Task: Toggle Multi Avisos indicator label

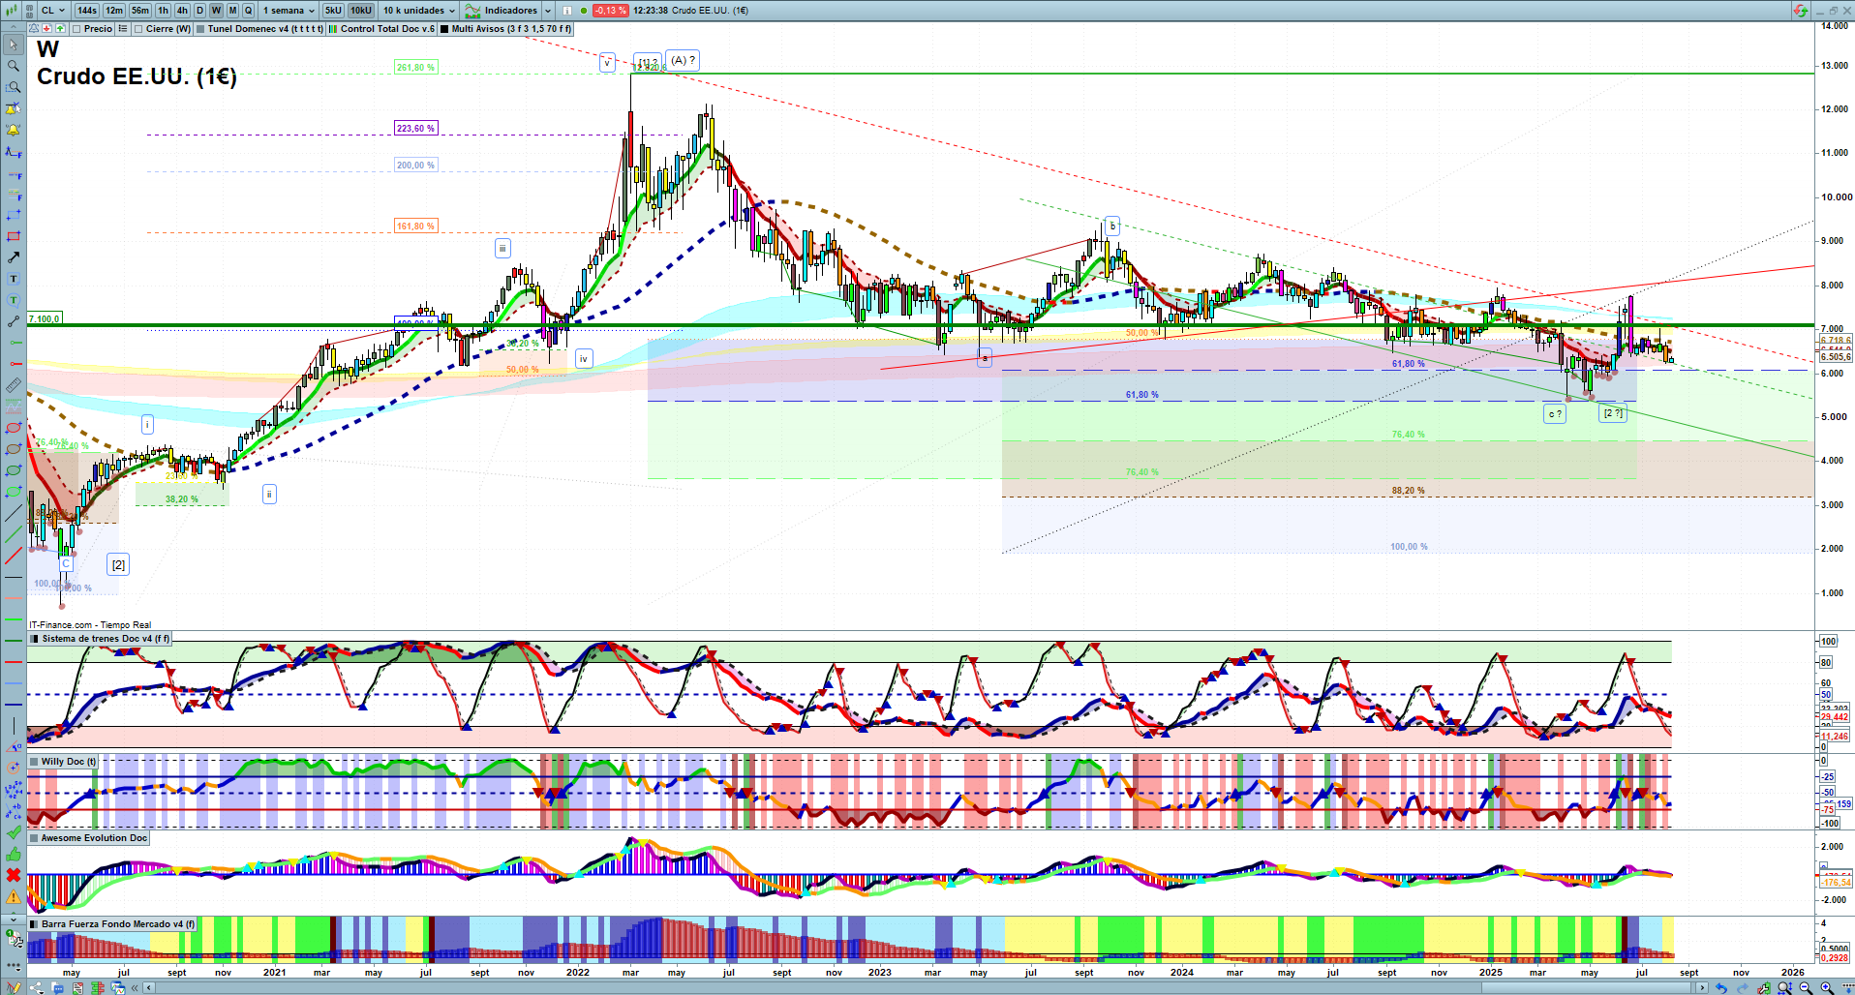Action: click(506, 29)
